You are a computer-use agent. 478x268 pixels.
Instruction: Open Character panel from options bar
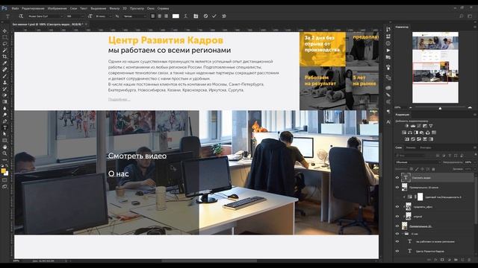(196, 16)
